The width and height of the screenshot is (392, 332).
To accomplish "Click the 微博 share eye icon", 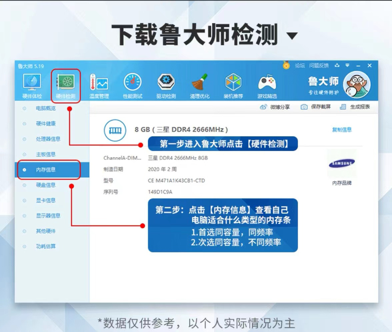I will 263,107.
